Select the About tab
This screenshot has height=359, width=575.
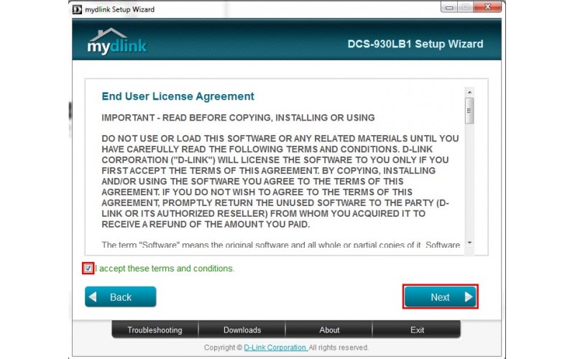[329, 330]
